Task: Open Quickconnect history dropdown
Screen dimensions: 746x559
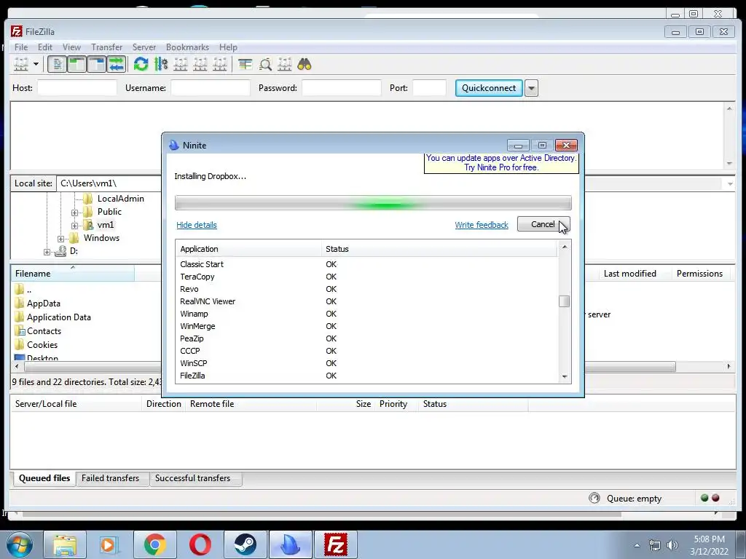Action: [x=531, y=88]
